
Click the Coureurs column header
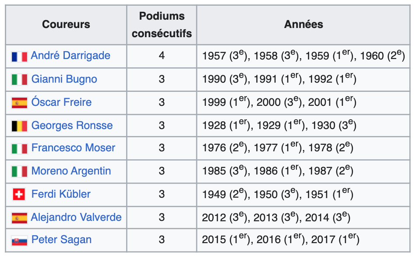[x=66, y=24]
